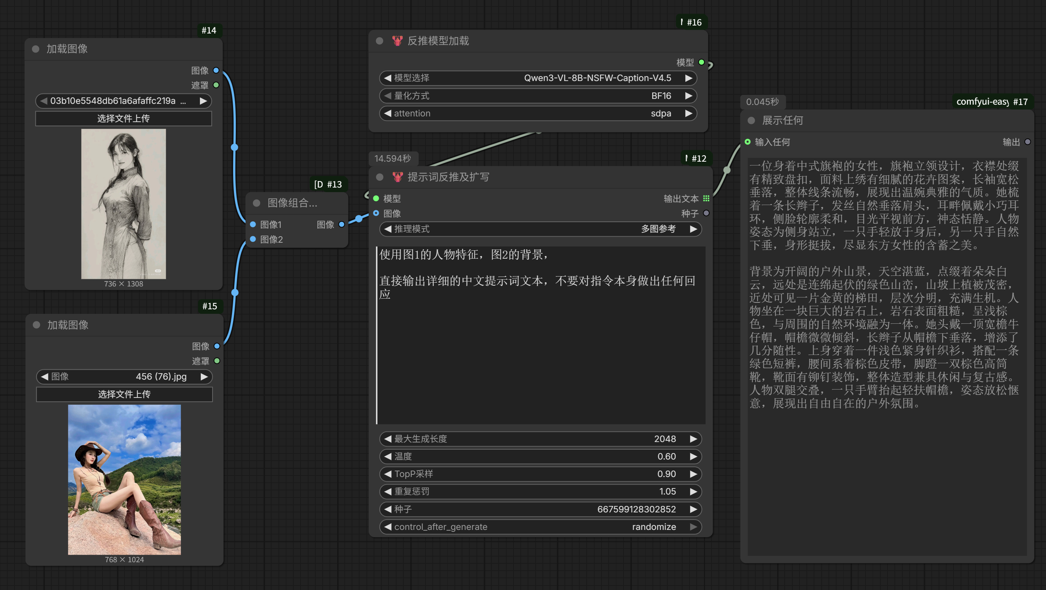Viewport: 1046px width, 590px height.
Task: Click the 遮罩 output port on node #15
Action: click(x=217, y=361)
